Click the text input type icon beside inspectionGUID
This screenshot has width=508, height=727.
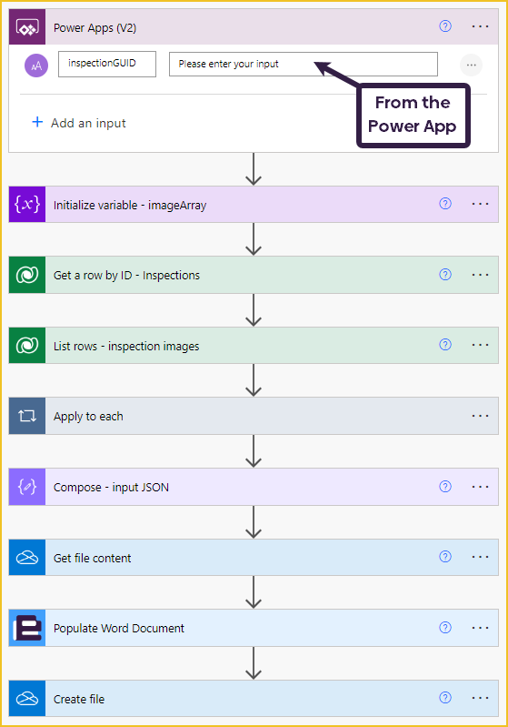pos(36,66)
